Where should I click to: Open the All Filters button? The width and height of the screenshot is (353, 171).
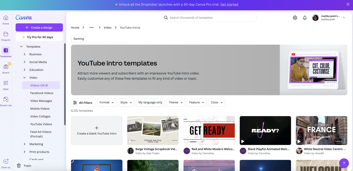[83, 102]
